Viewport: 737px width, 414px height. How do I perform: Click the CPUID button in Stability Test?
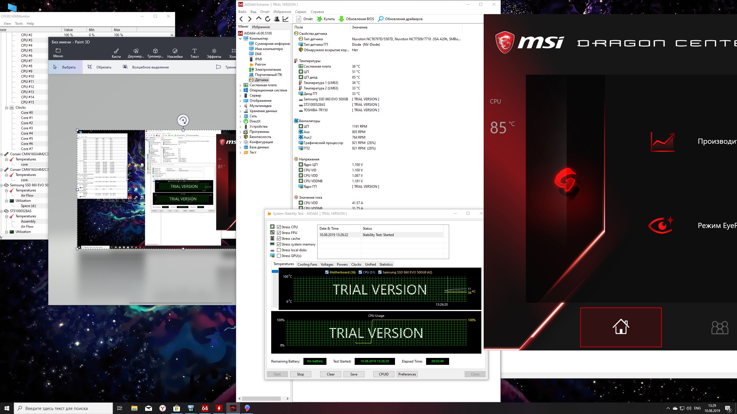384,374
